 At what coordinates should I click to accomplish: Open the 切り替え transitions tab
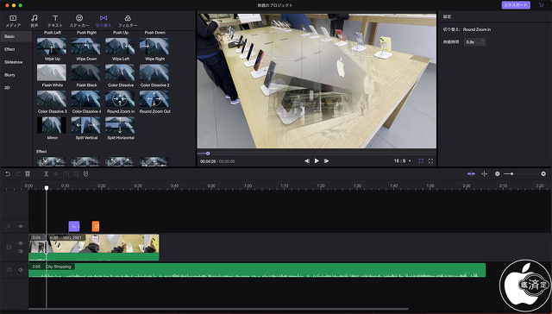click(103, 21)
